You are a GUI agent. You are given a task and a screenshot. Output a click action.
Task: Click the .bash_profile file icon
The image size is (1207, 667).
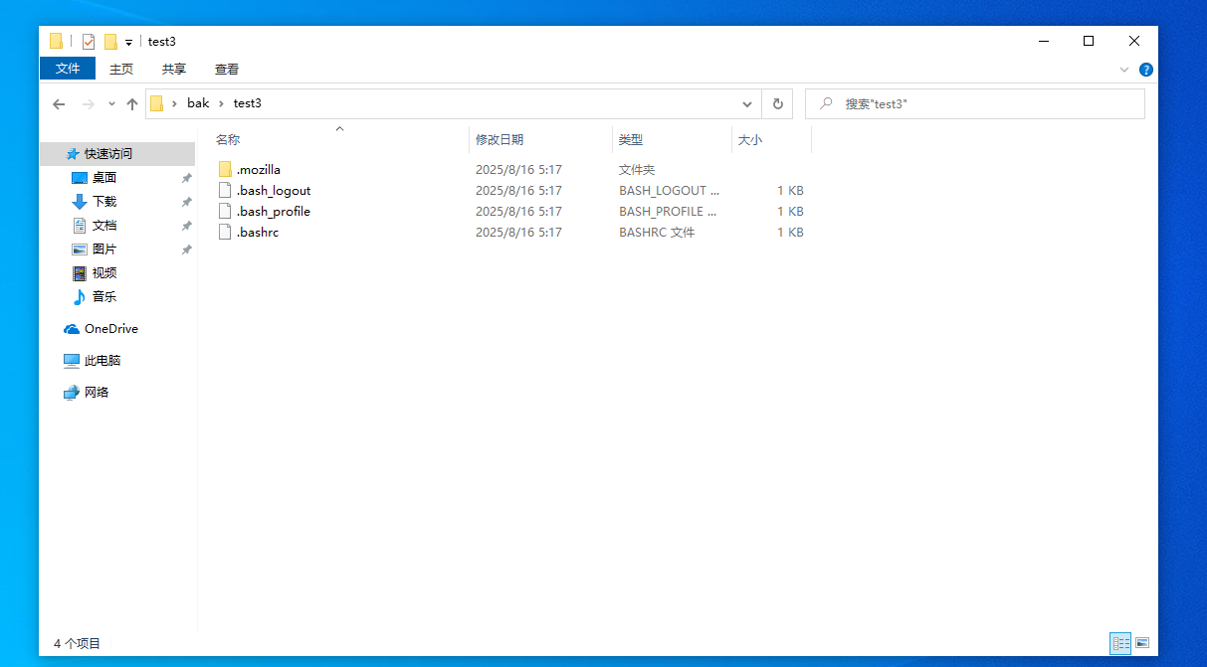225,212
